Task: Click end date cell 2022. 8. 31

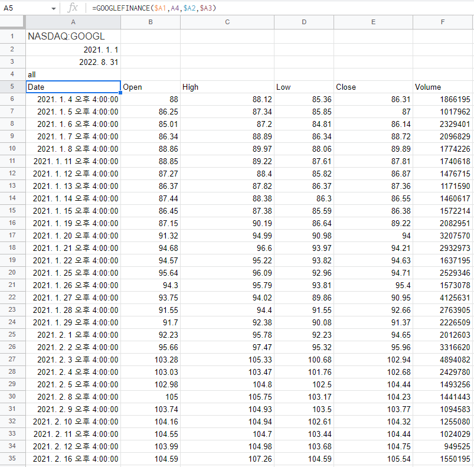Action: [73, 62]
